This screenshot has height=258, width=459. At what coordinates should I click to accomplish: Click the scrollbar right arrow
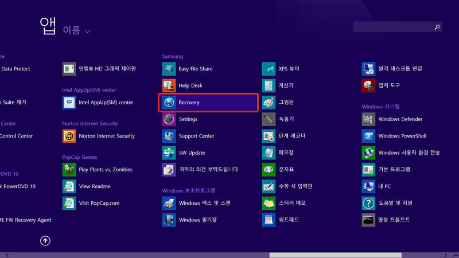pyautogui.click(x=446, y=255)
